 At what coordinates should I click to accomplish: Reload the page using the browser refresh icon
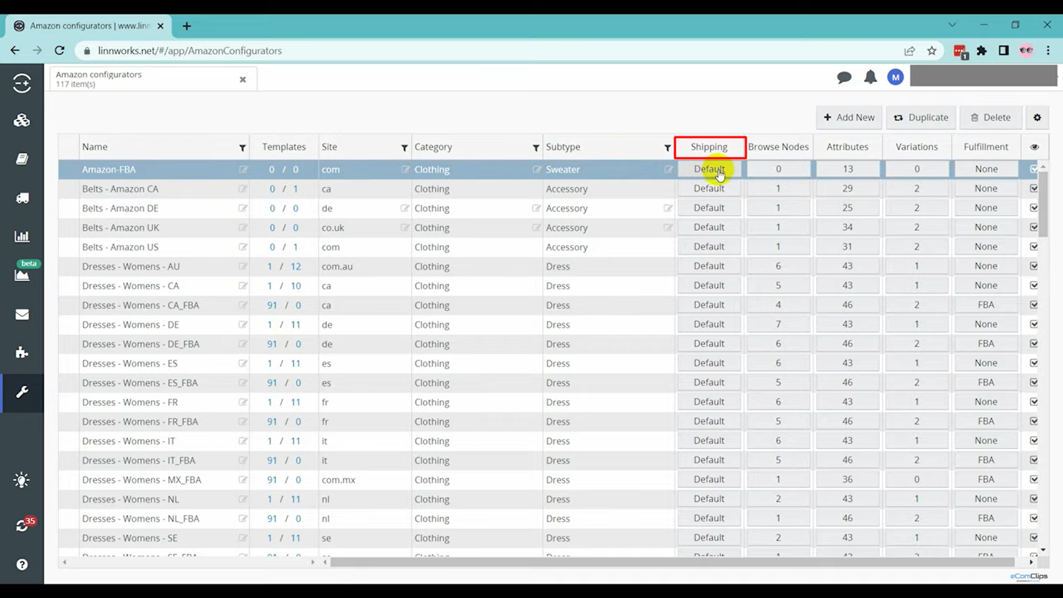(60, 50)
